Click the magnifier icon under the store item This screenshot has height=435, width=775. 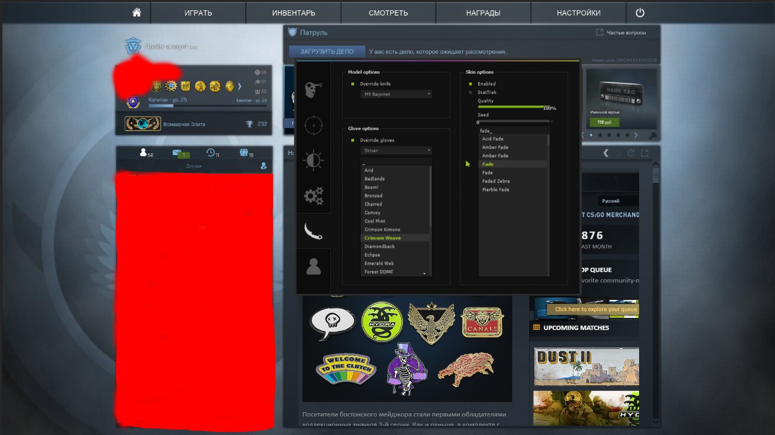[x=652, y=136]
